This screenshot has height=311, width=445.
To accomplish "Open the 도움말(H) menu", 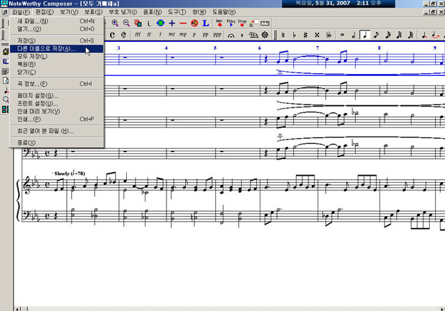I will [x=224, y=13].
